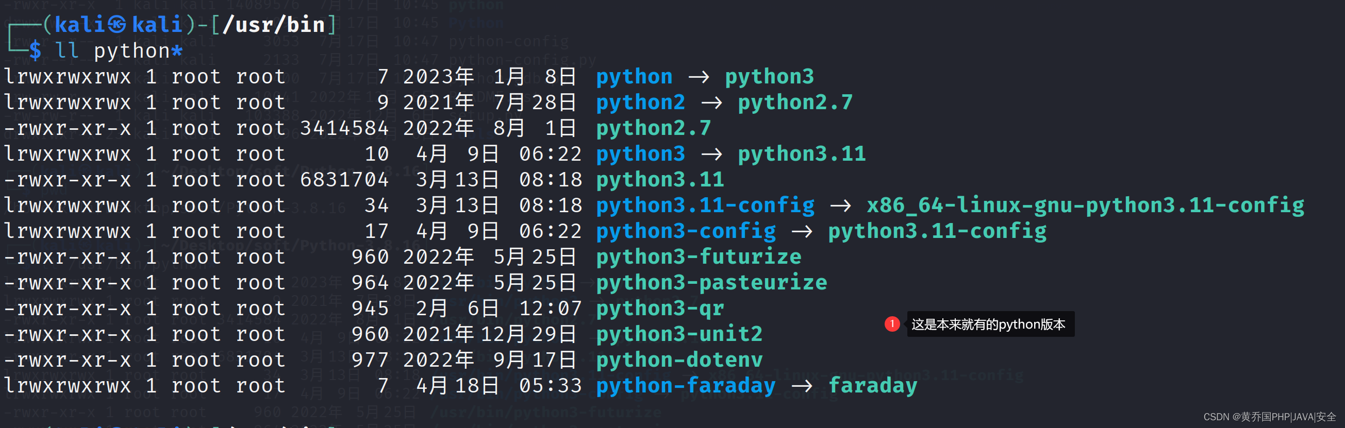
Task: Click the 'll python*' command text
Action: tap(119, 50)
